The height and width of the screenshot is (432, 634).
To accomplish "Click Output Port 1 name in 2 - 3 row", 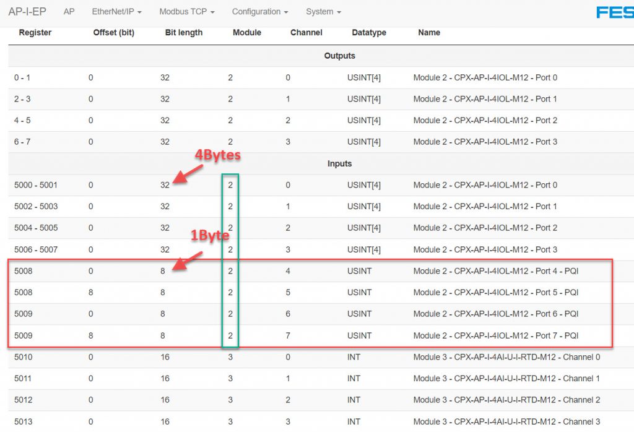I will (x=485, y=99).
